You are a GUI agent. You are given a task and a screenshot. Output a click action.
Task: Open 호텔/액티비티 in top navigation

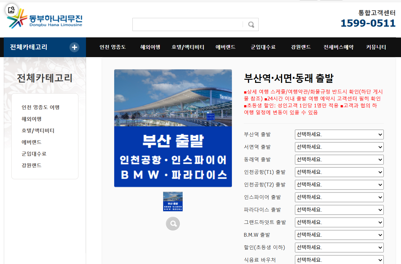click(x=188, y=47)
